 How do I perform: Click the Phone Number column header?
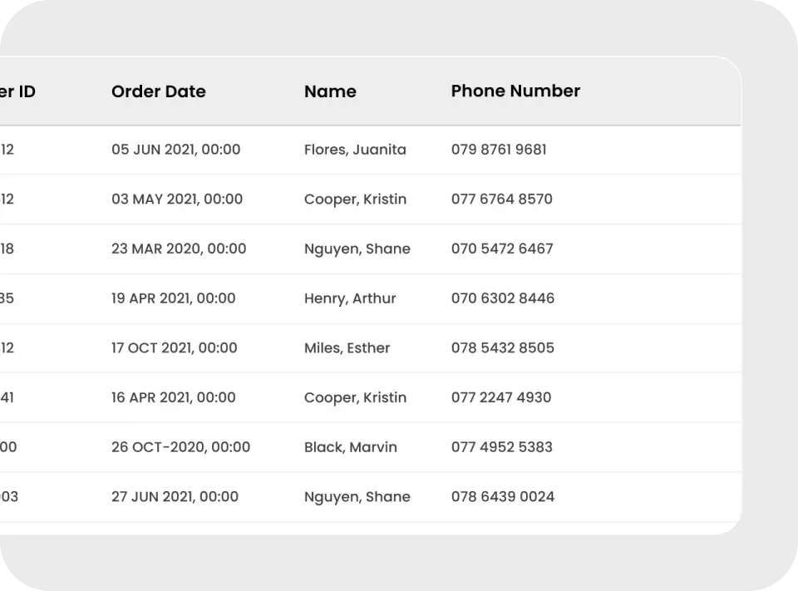[515, 91]
